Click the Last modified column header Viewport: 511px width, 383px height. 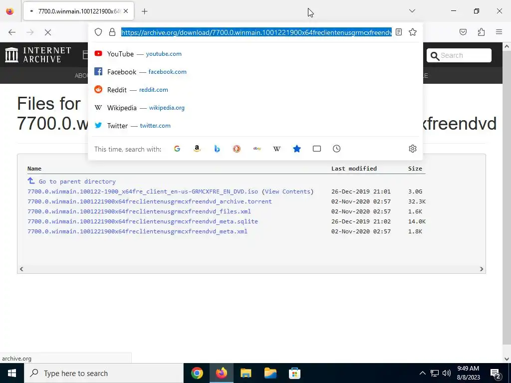[x=354, y=169]
